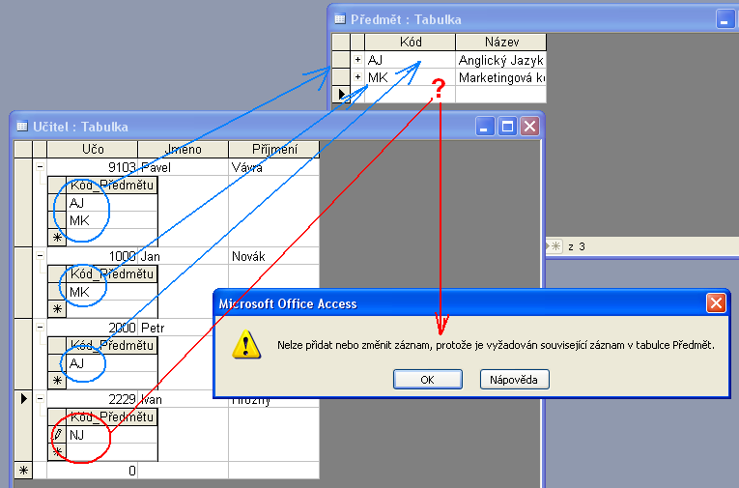The height and width of the screenshot is (488, 739).
Task: Select the Kód column header in Předmět
Action: point(410,42)
